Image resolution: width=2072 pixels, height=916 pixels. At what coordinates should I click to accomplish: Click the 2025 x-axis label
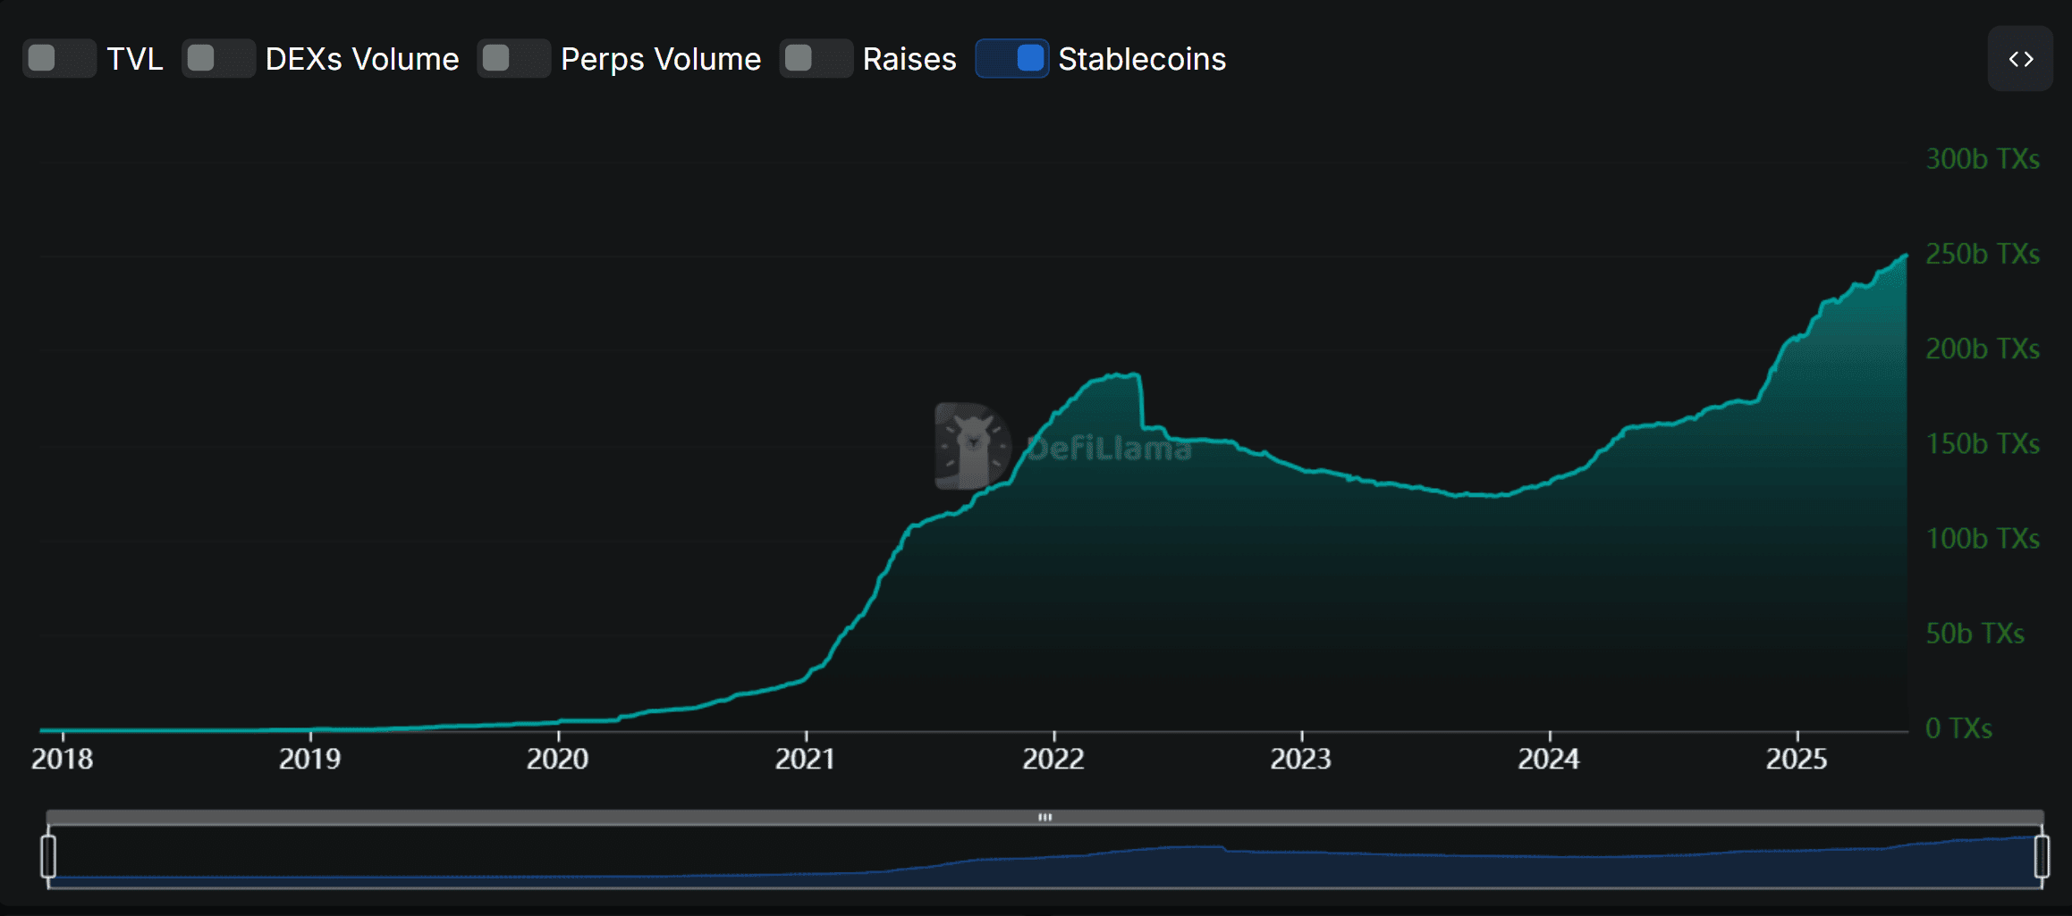click(1796, 759)
